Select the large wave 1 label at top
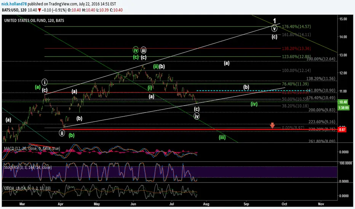The height and width of the screenshot is (209, 355). [x=274, y=21]
